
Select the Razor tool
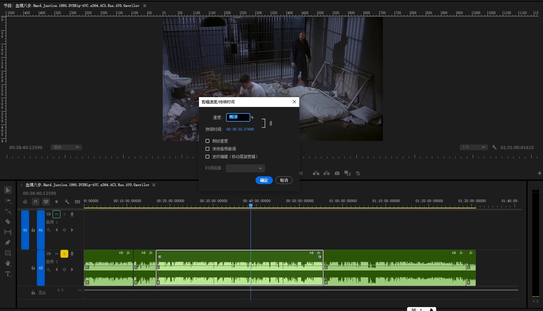click(x=8, y=222)
